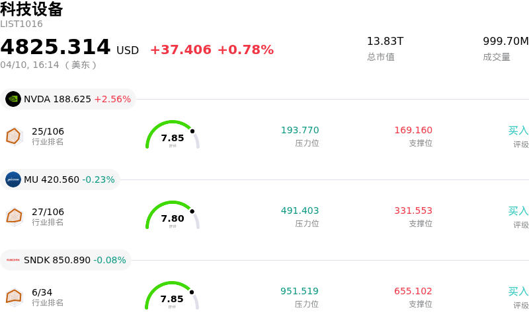Image resolution: width=529 pixels, height=322 pixels.
Task: Click the 科技设备 sector title
Action: pyautogui.click(x=32, y=9)
